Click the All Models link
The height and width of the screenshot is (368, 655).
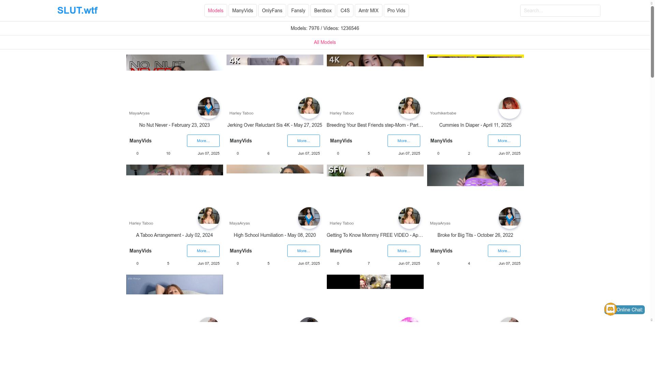[x=325, y=42]
